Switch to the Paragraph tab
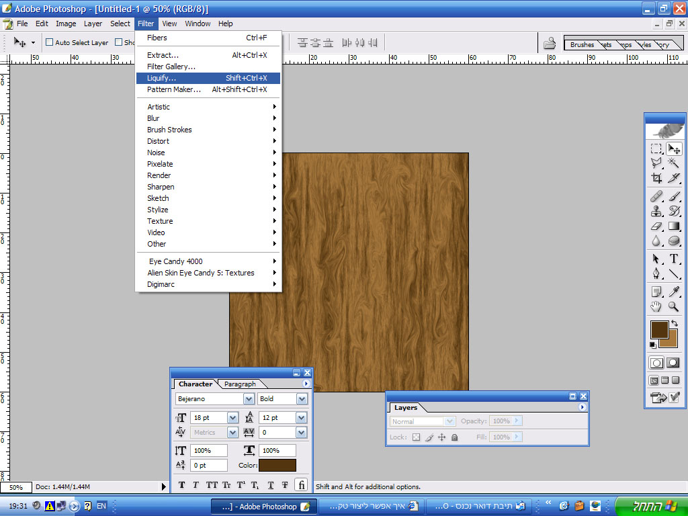Image resolution: width=688 pixels, height=516 pixels. tap(240, 384)
